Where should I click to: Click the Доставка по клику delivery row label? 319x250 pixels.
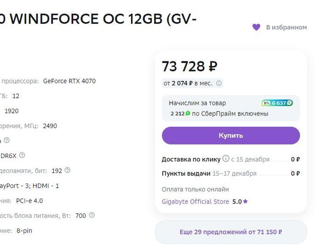pyautogui.click(x=191, y=160)
